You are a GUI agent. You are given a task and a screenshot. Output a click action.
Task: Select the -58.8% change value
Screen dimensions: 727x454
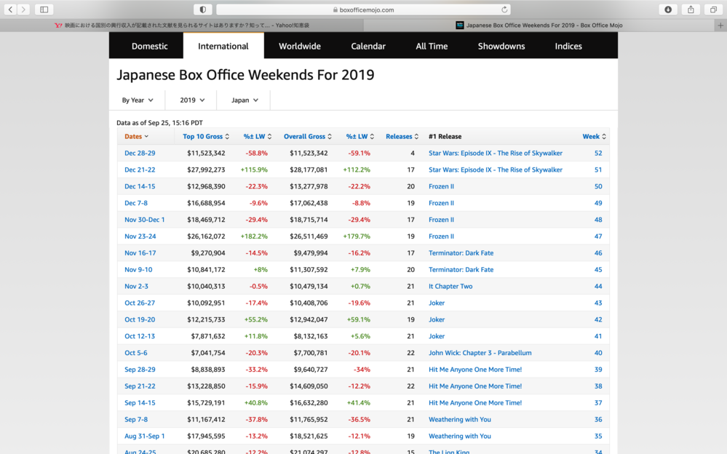coord(256,153)
